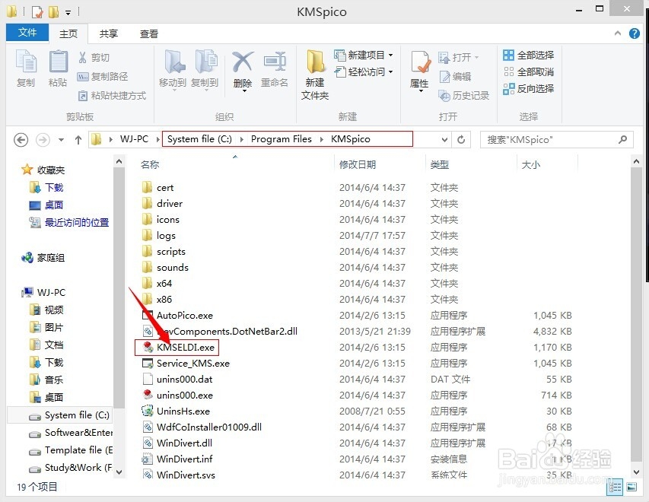Expand the breadcrumb arrow after WJ-PC
Image resolution: width=649 pixels, height=502 pixels.
[x=158, y=139]
